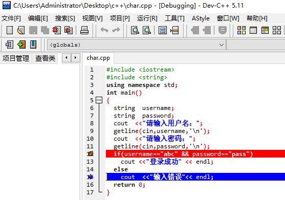Click the line cout <<"登录成功" << endl;
This screenshot has height=200, width=285.
(x=167, y=162)
